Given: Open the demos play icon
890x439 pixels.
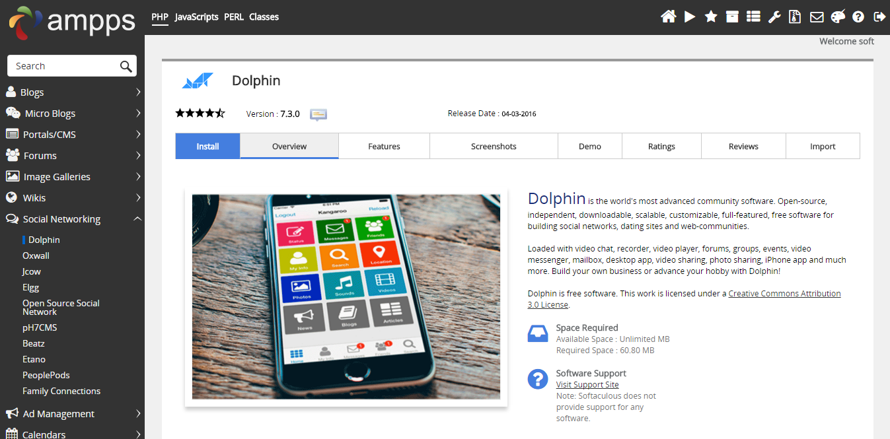Looking at the screenshot, I should 690,17.
